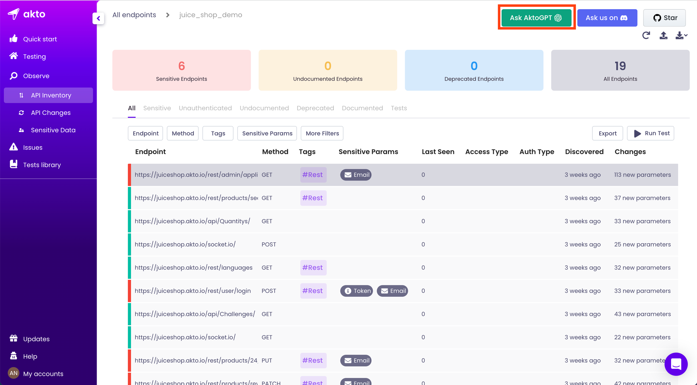This screenshot has height=385, width=697.
Task: Go to All endpoints breadcrumb
Action: (x=134, y=15)
